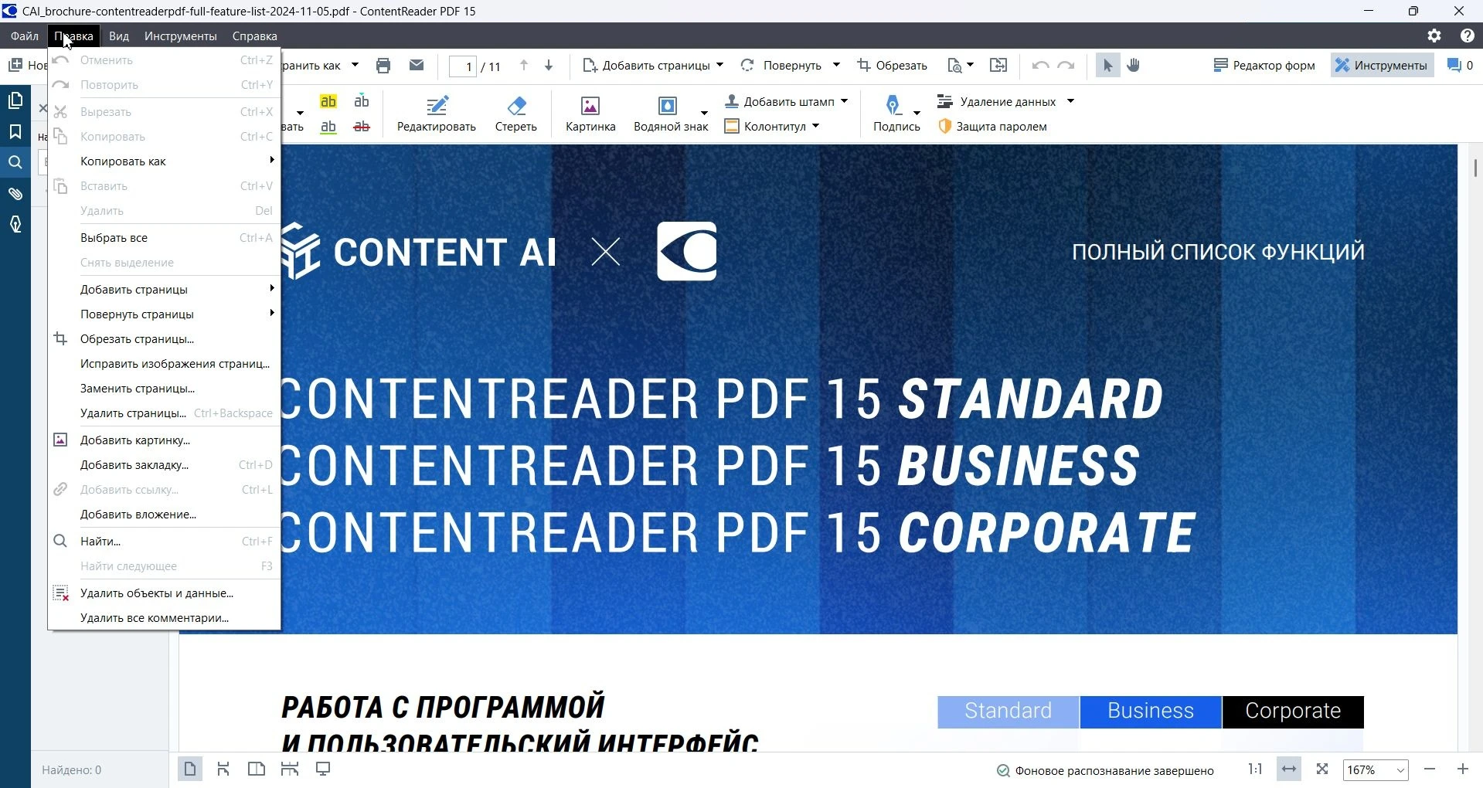The height and width of the screenshot is (788, 1483).
Task: Click the Settings gear icon
Action: [1434, 36]
